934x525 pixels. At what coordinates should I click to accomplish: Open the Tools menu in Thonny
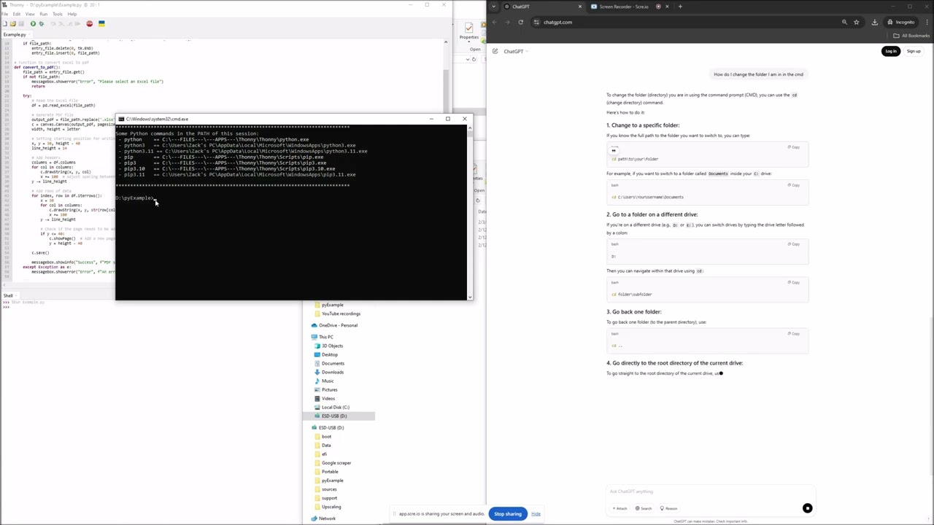(57, 14)
